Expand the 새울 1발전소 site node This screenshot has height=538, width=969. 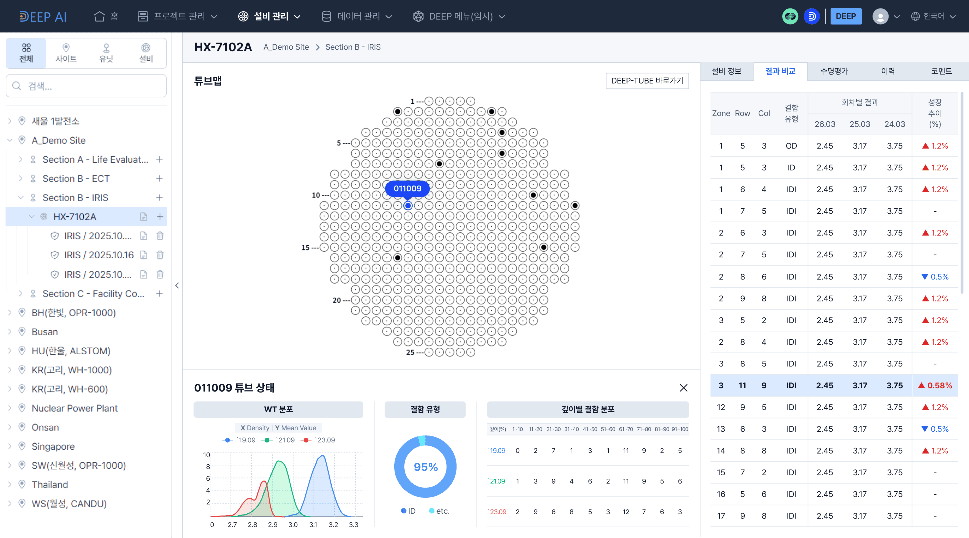click(x=10, y=121)
